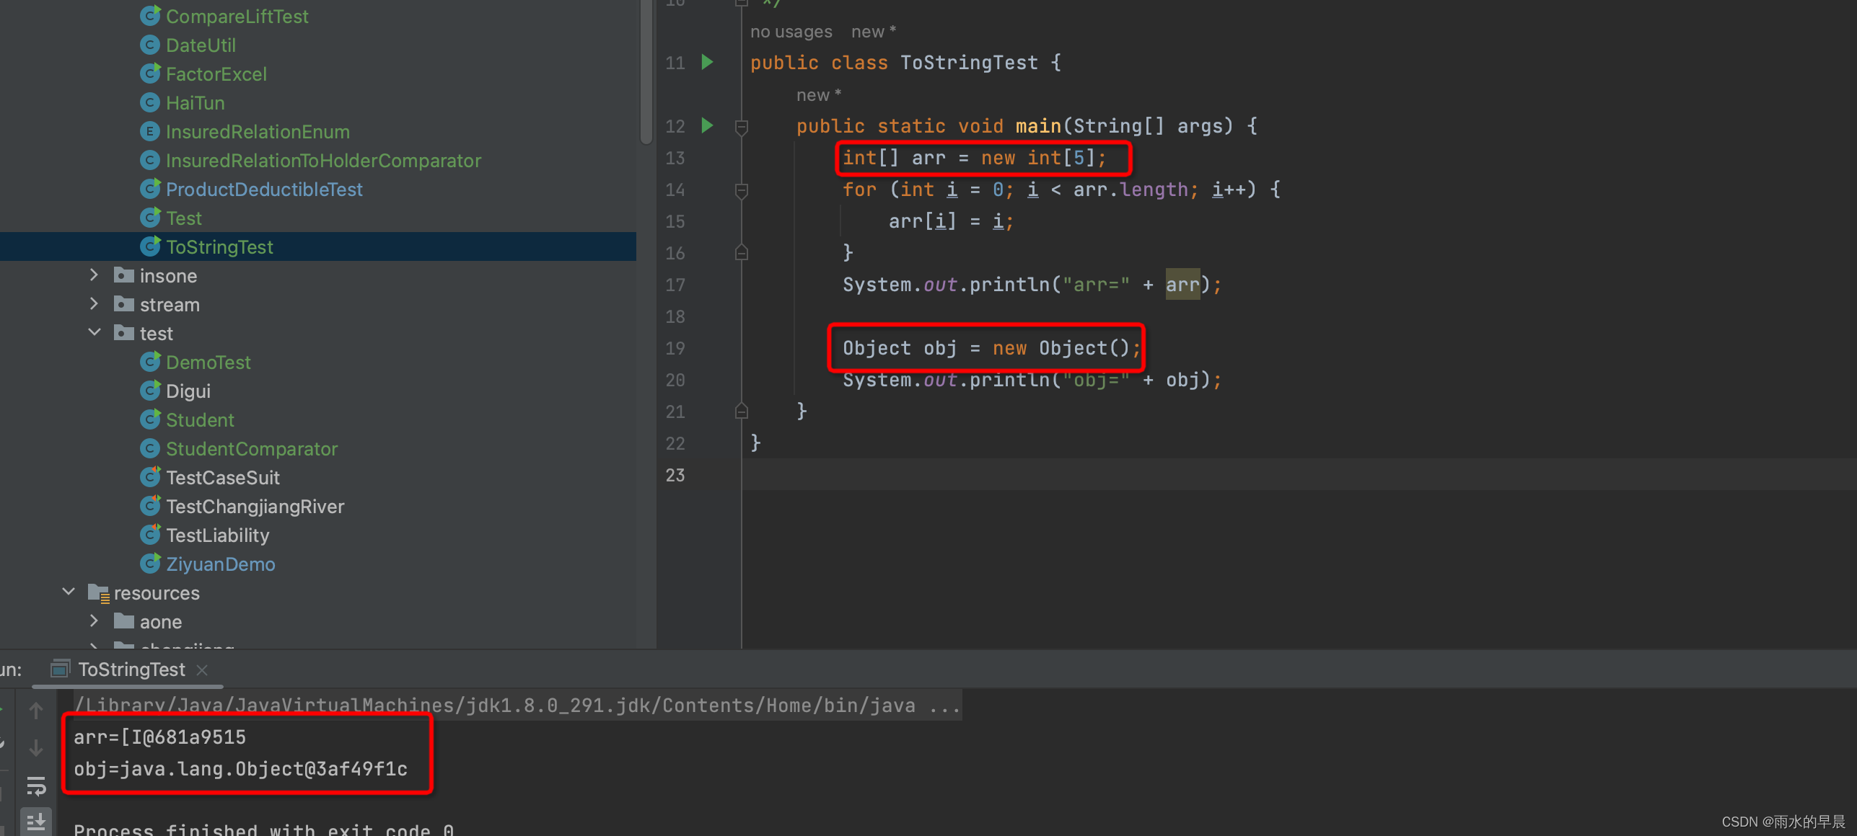The width and height of the screenshot is (1857, 836).
Task: Open TestChangjiangRiver class file
Action: click(255, 506)
